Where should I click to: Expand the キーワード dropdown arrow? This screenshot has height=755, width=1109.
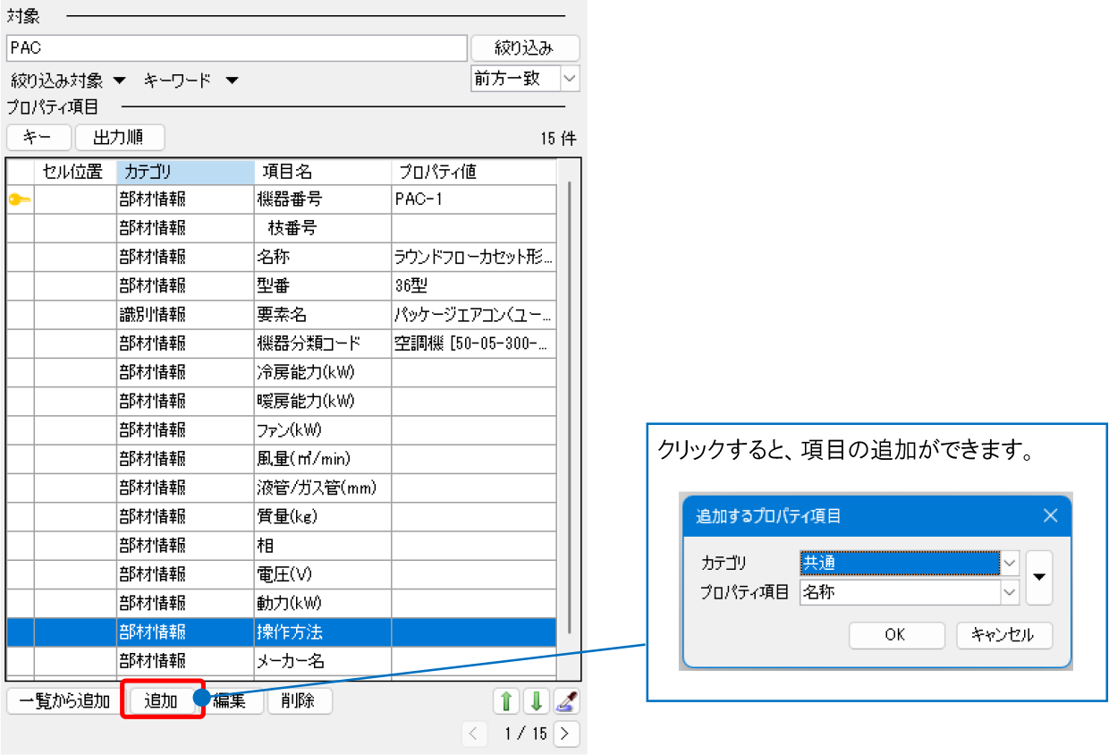(232, 81)
